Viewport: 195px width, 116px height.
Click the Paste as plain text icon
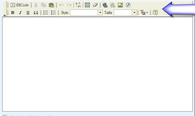(51, 5)
